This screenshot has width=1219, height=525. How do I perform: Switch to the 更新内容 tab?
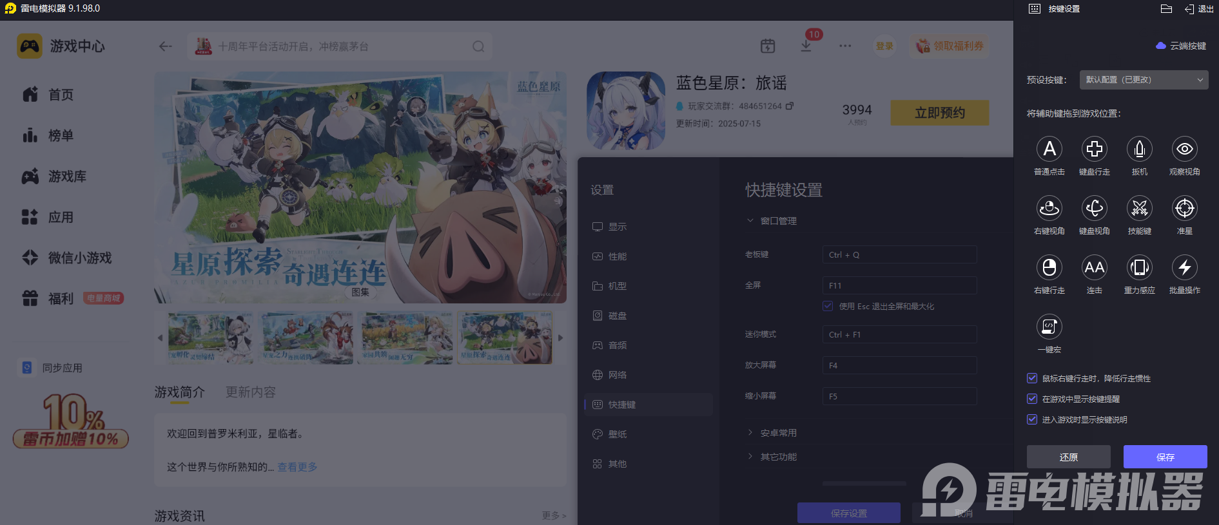[x=251, y=392]
